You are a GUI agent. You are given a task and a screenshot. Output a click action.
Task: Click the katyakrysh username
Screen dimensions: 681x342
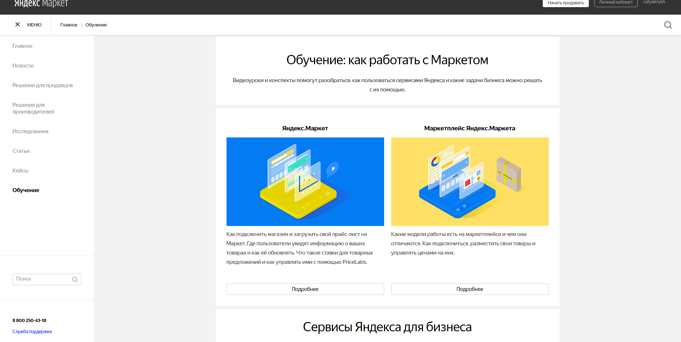(x=654, y=2)
